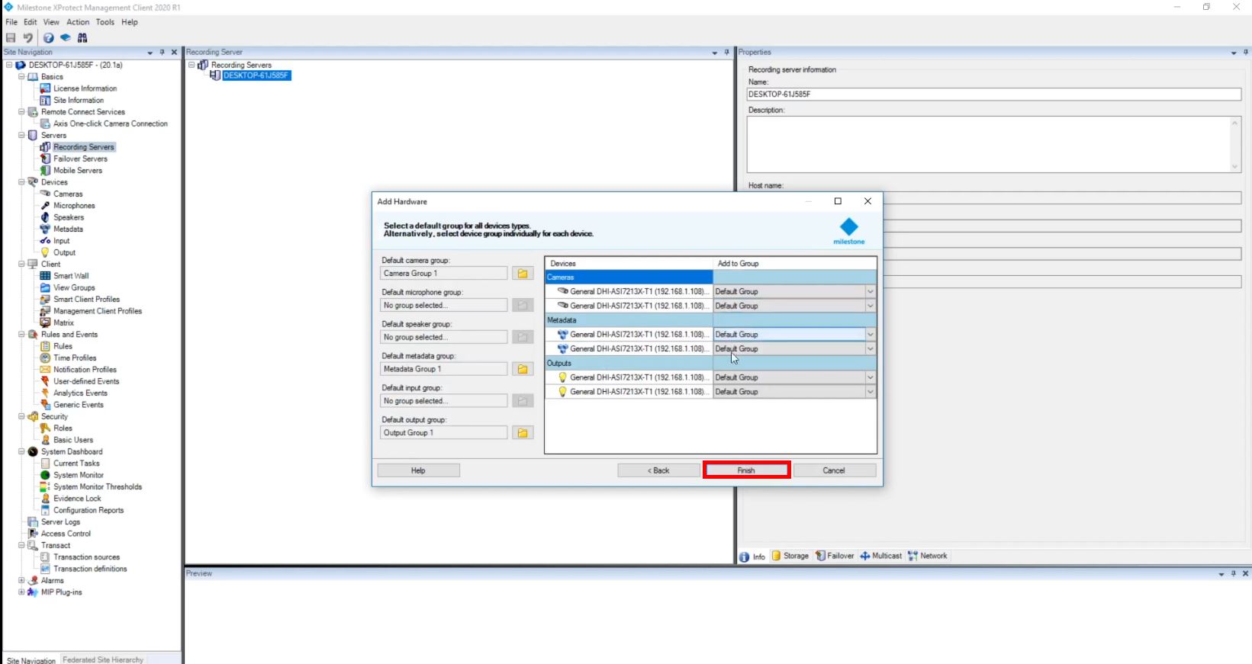Click the Back button in dialog
The image size is (1252, 664).
tap(658, 470)
